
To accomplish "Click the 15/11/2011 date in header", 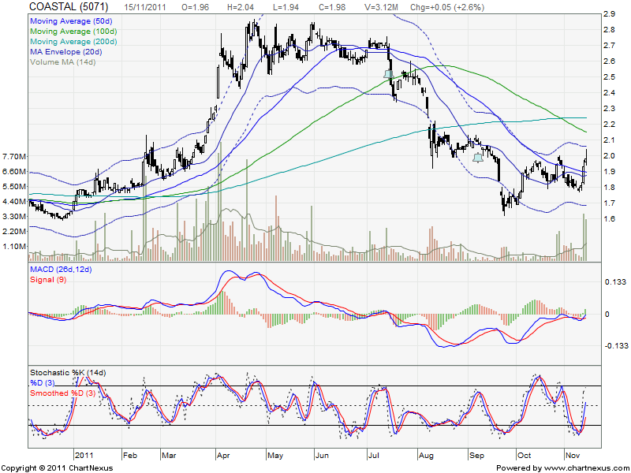I will click(x=144, y=6).
